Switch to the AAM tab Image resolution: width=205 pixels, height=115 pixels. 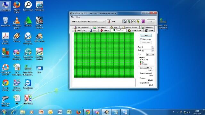(114, 27)
